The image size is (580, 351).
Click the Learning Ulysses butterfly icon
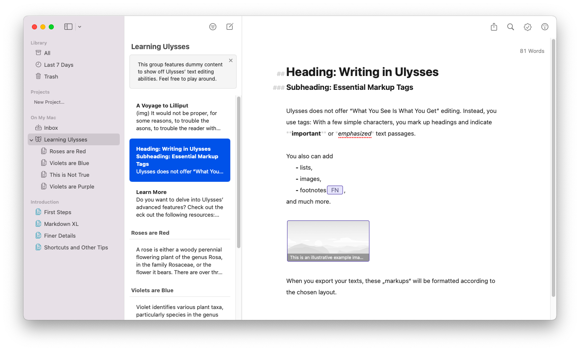click(x=38, y=139)
